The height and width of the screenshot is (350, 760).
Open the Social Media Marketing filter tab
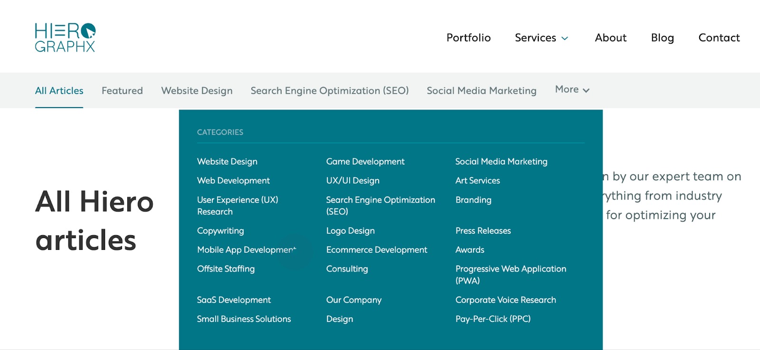coord(482,91)
